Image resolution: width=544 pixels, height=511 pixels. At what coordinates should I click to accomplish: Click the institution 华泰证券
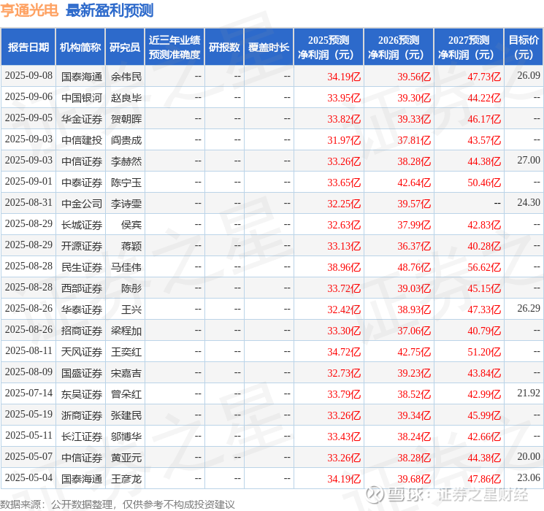pos(82,309)
